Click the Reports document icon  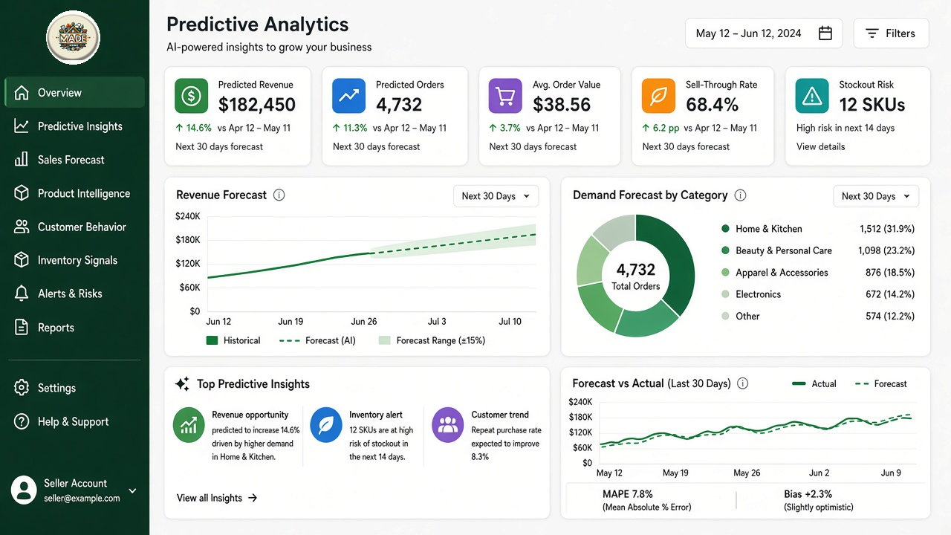coord(22,328)
